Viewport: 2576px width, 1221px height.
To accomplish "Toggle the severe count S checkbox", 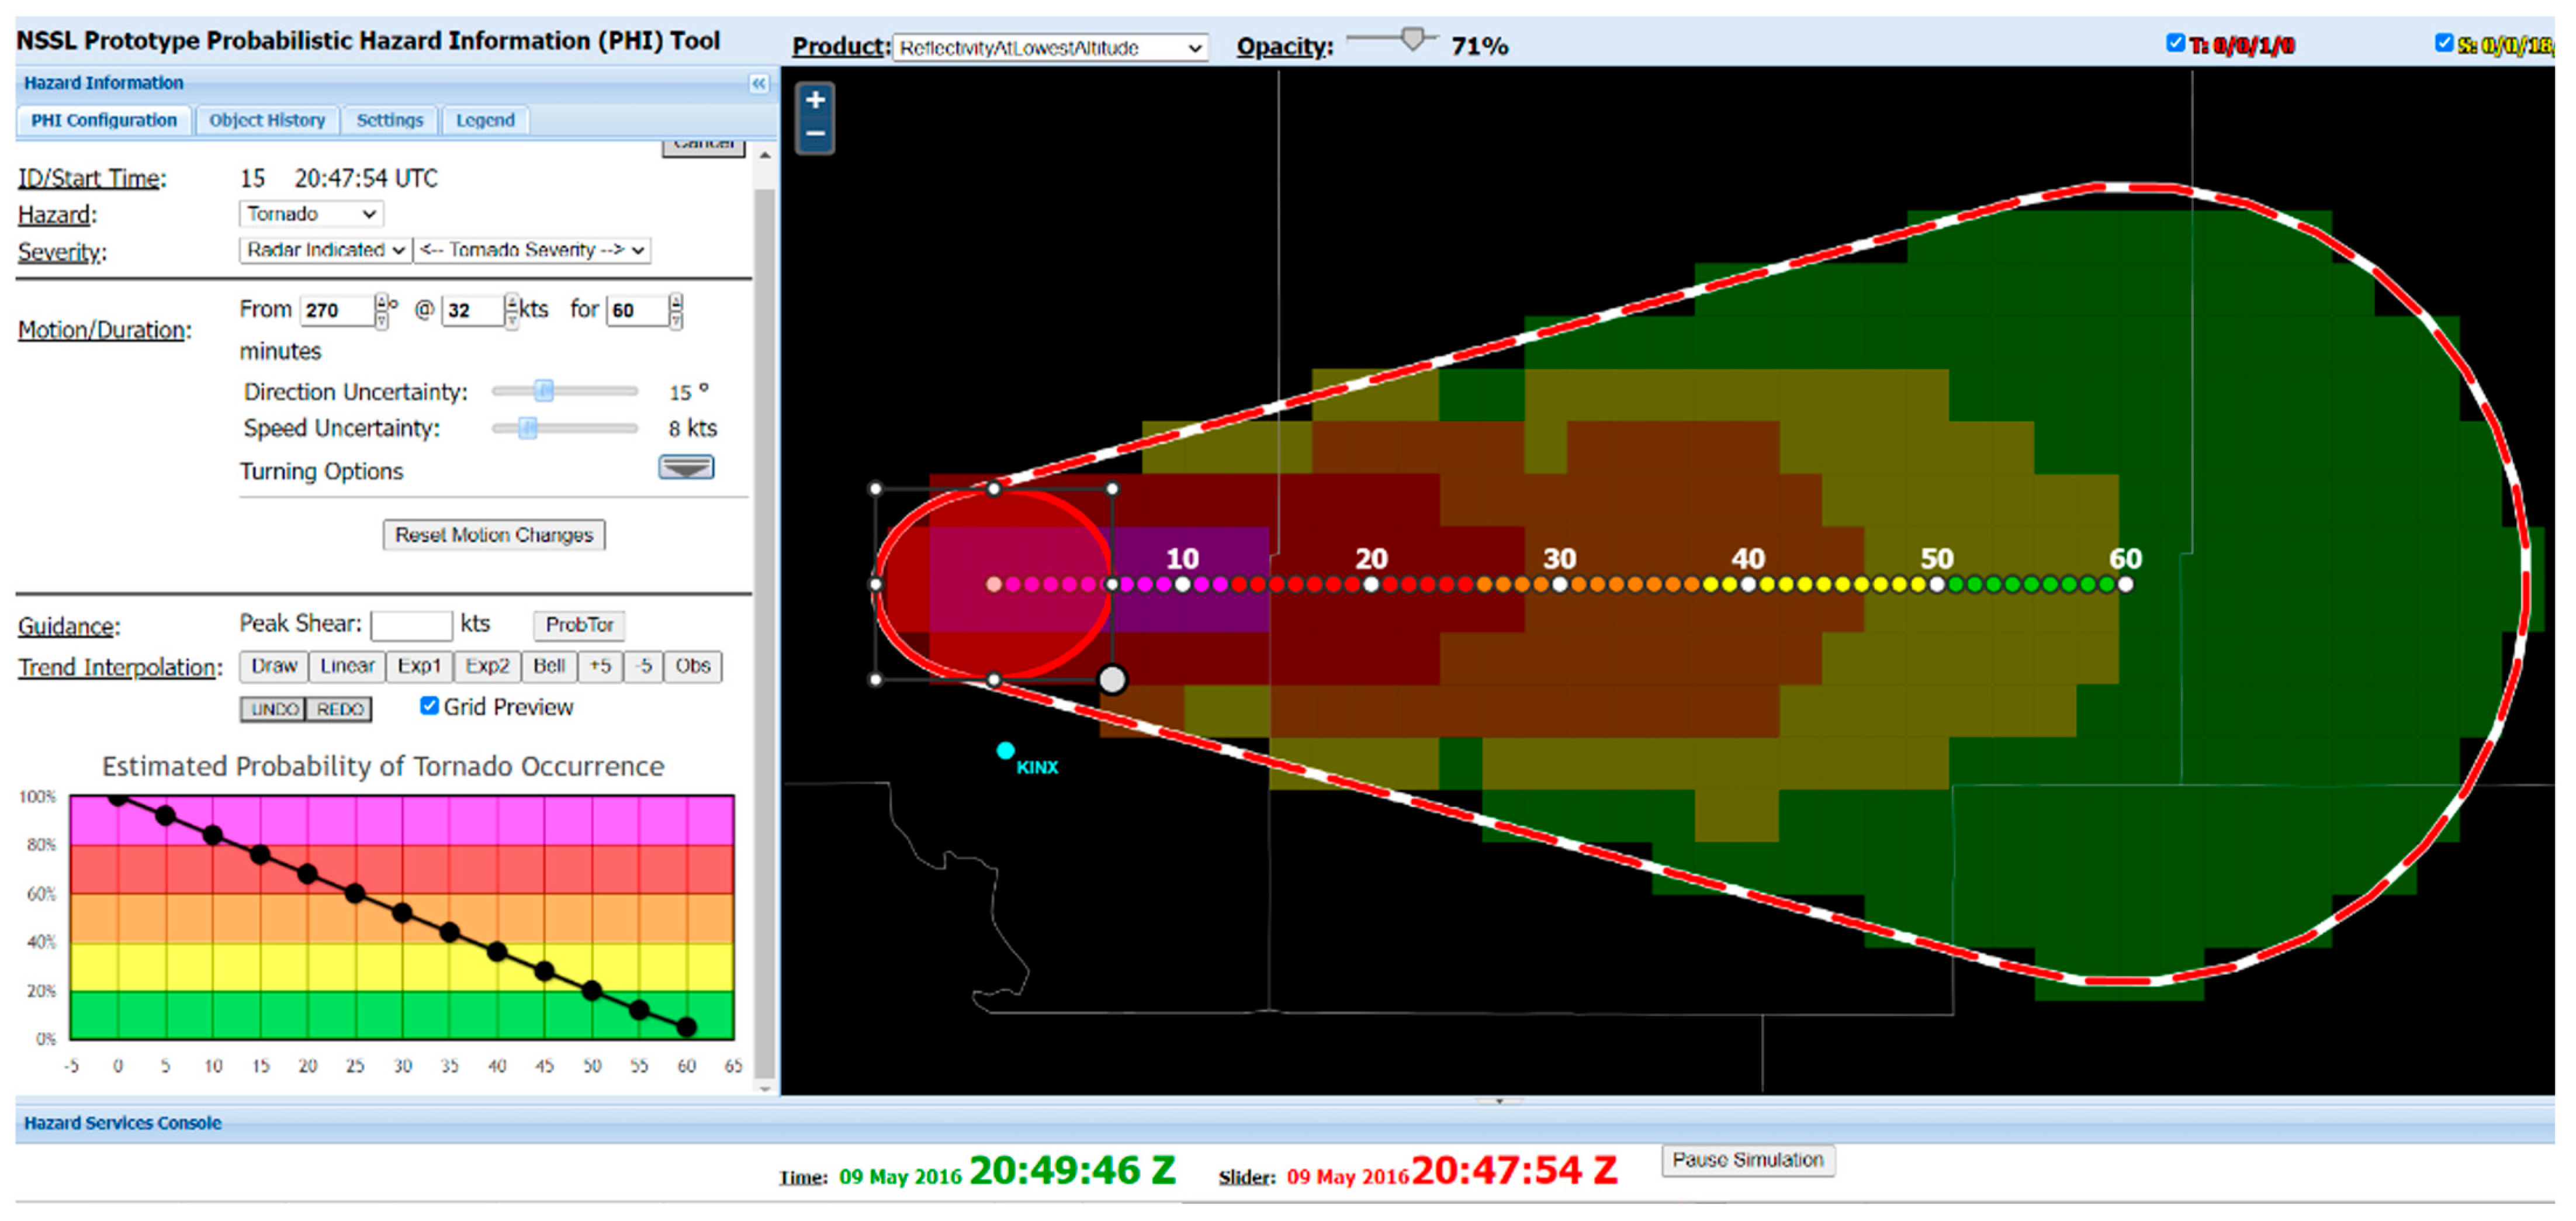I will point(2443,43).
